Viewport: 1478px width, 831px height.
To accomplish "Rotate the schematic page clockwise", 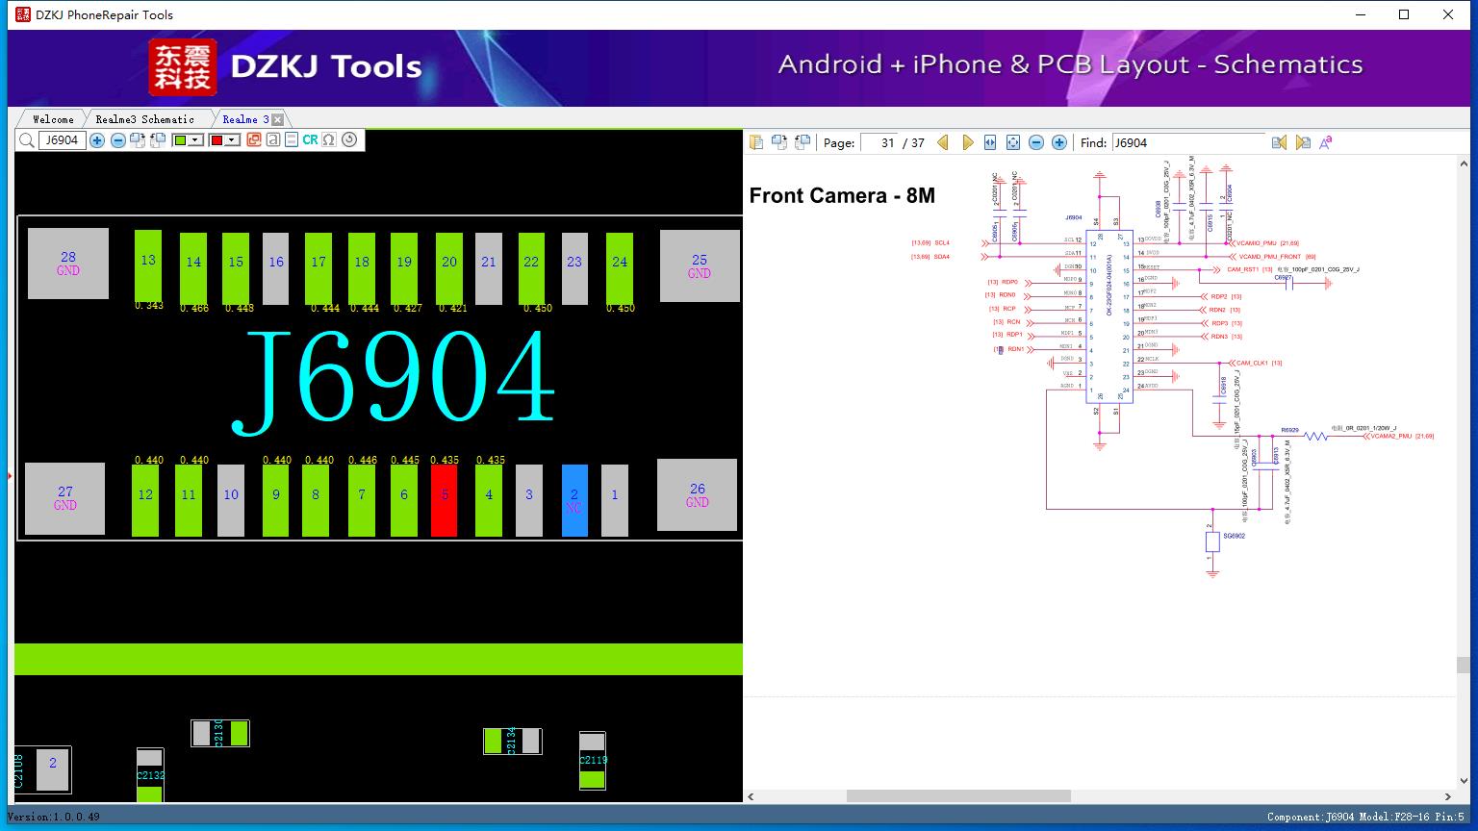I will click(x=778, y=142).
